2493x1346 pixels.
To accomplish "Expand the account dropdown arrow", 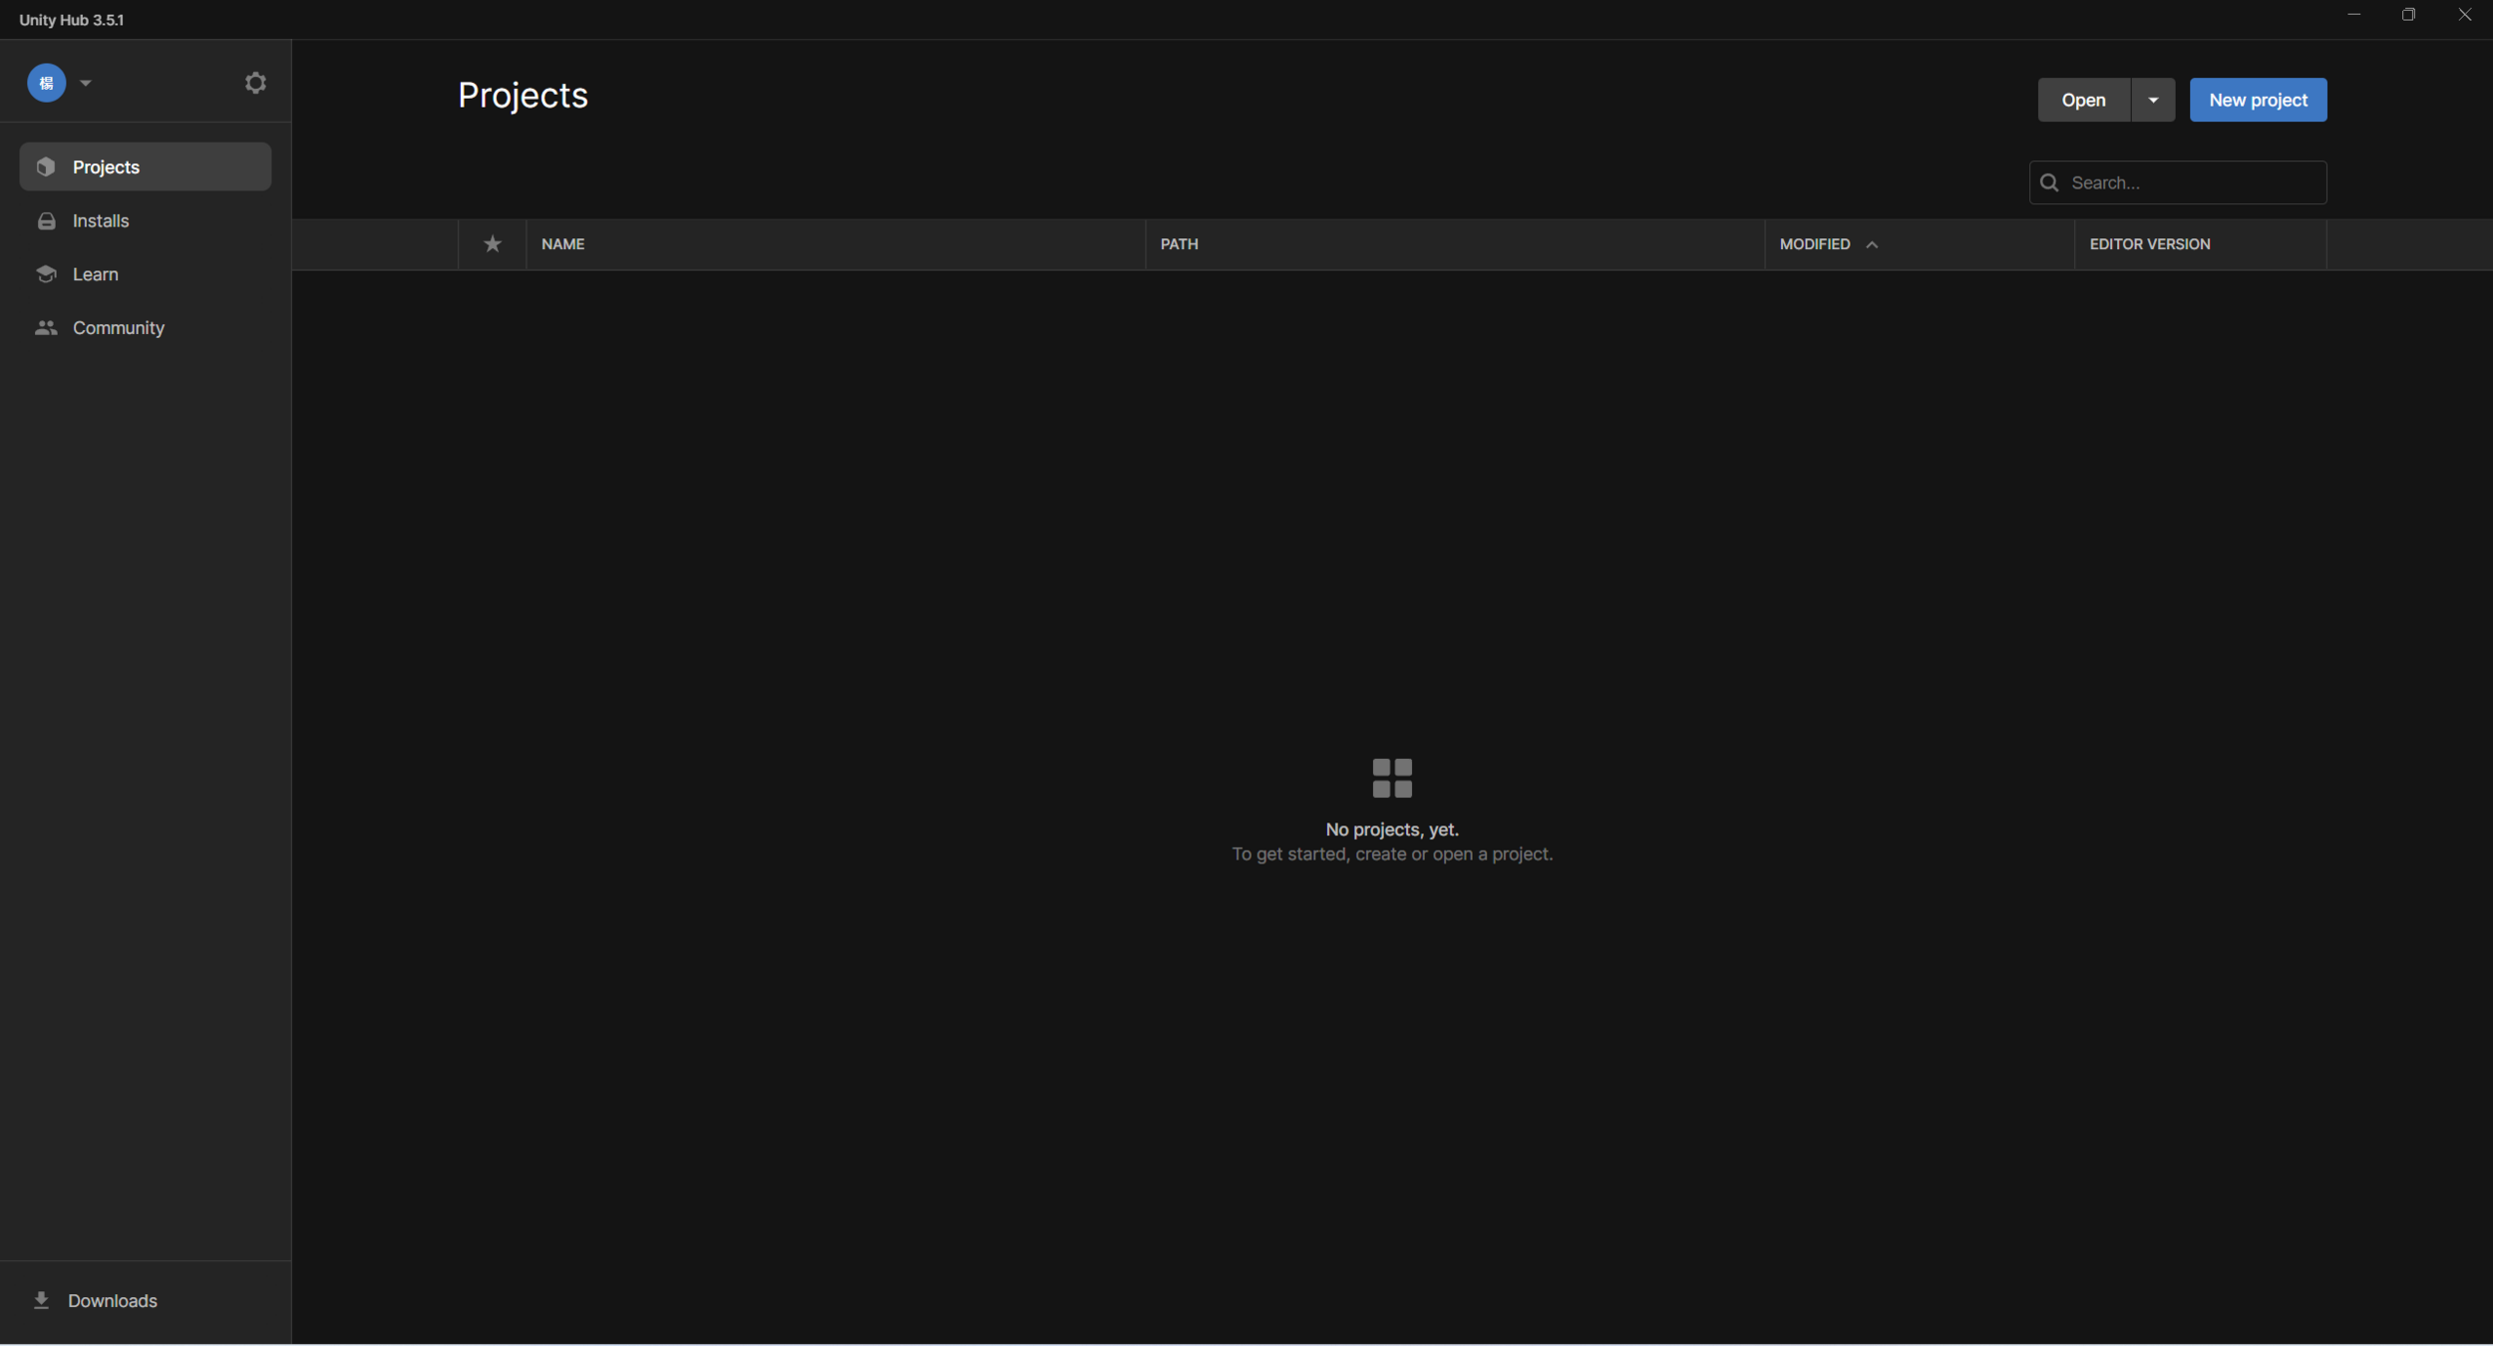I will (x=86, y=83).
